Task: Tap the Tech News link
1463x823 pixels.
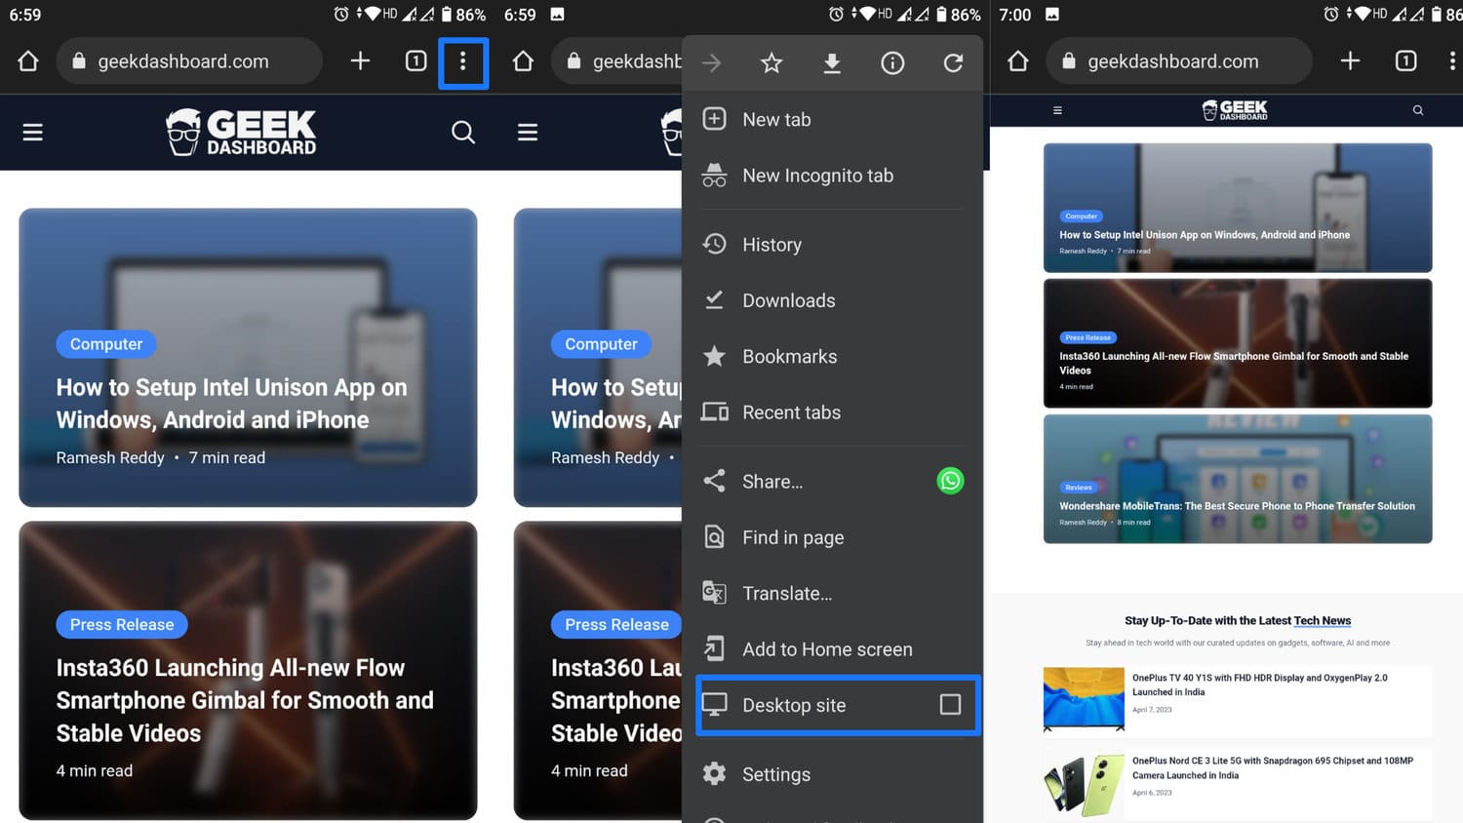Action: pyautogui.click(x=1323, y=620)
